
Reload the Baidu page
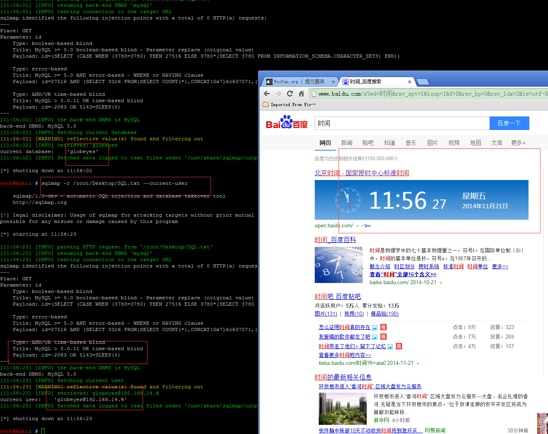coord(290,94)
